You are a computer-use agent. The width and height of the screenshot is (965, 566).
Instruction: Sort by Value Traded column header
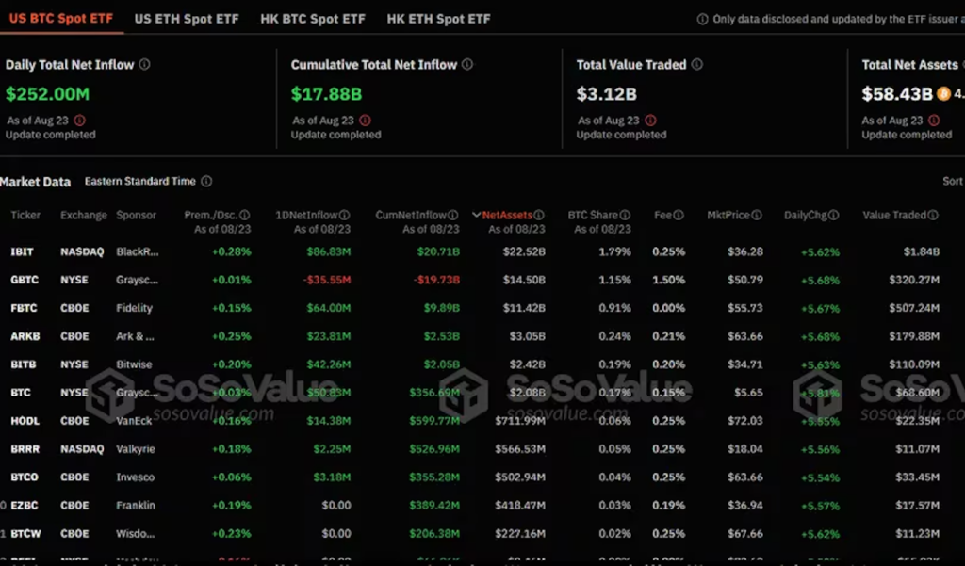tap(894, 215)
